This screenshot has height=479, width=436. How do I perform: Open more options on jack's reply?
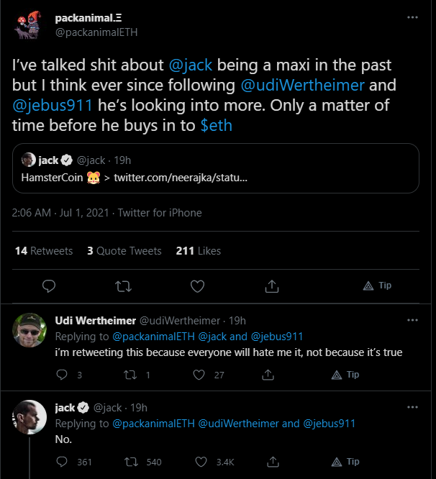click(412, 407)
